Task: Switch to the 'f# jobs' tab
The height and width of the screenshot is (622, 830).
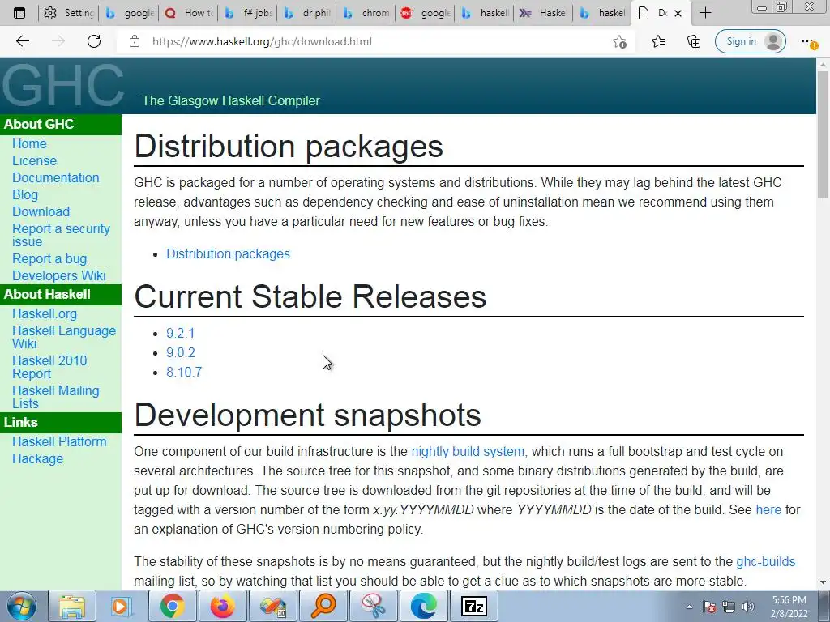Action: (x=248, y=13)
